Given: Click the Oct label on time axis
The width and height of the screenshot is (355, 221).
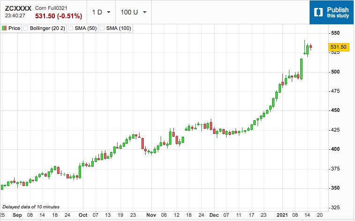Looking at the screenshot, I should pos(83,215).
